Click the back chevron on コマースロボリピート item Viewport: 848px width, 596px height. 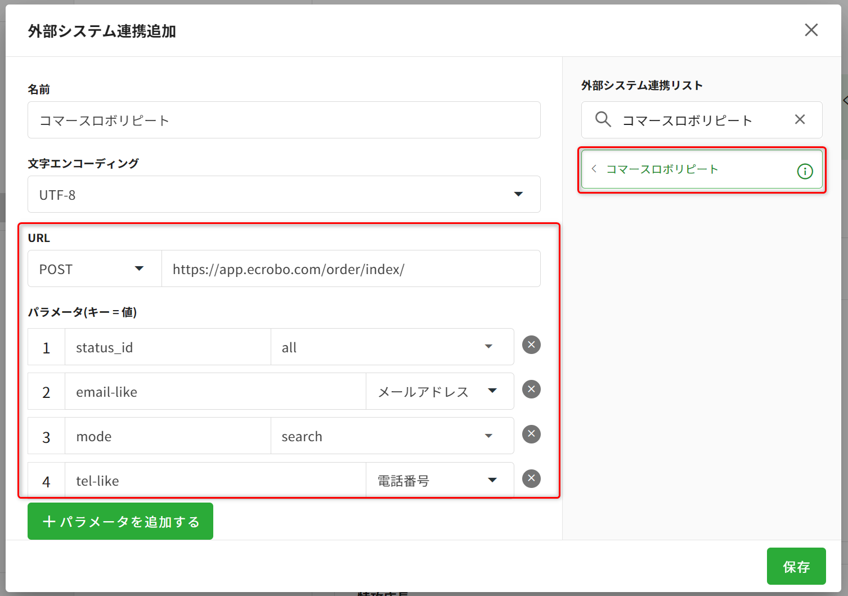pyautogui.click(x=594, y=169)
